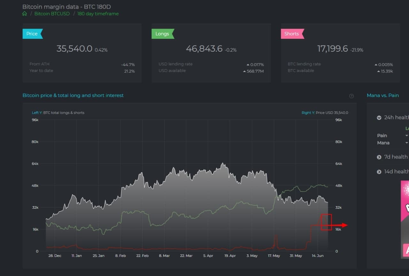The image size is (409, 276).
Task: Click the 17. May date on chart axis
Action: (x=274, y=256)
